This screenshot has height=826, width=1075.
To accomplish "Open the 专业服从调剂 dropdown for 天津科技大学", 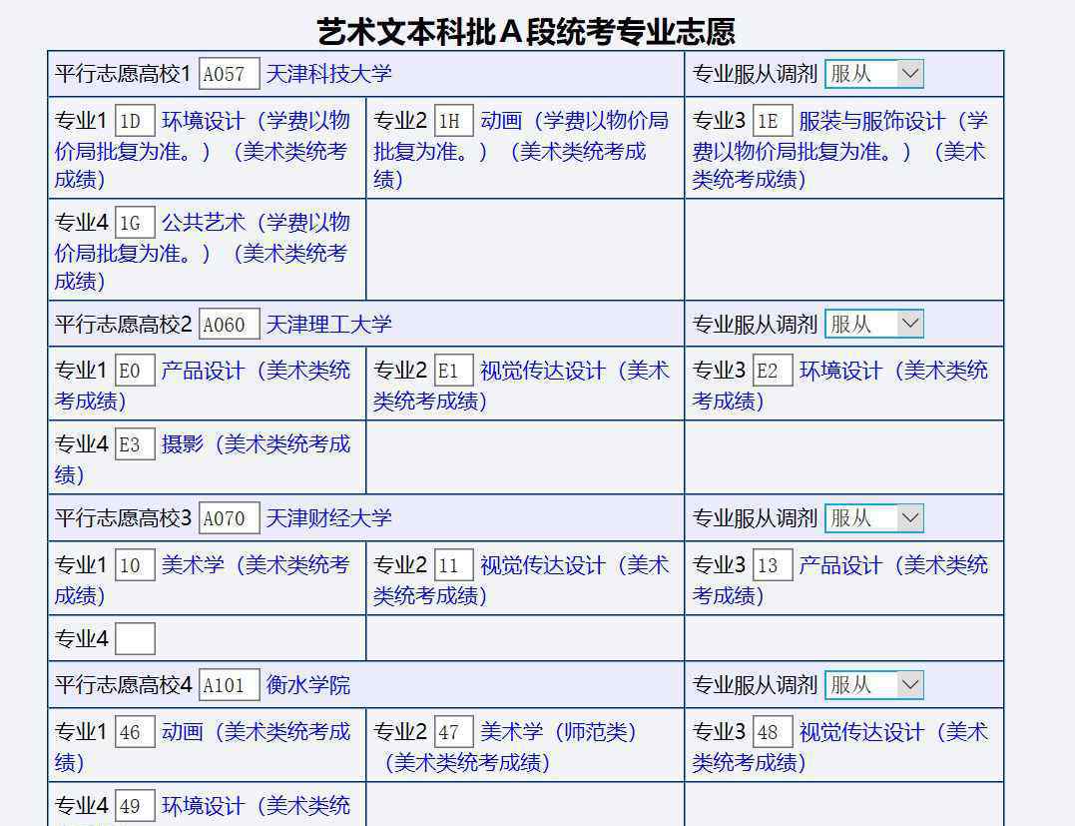I will tap(874, 73).
